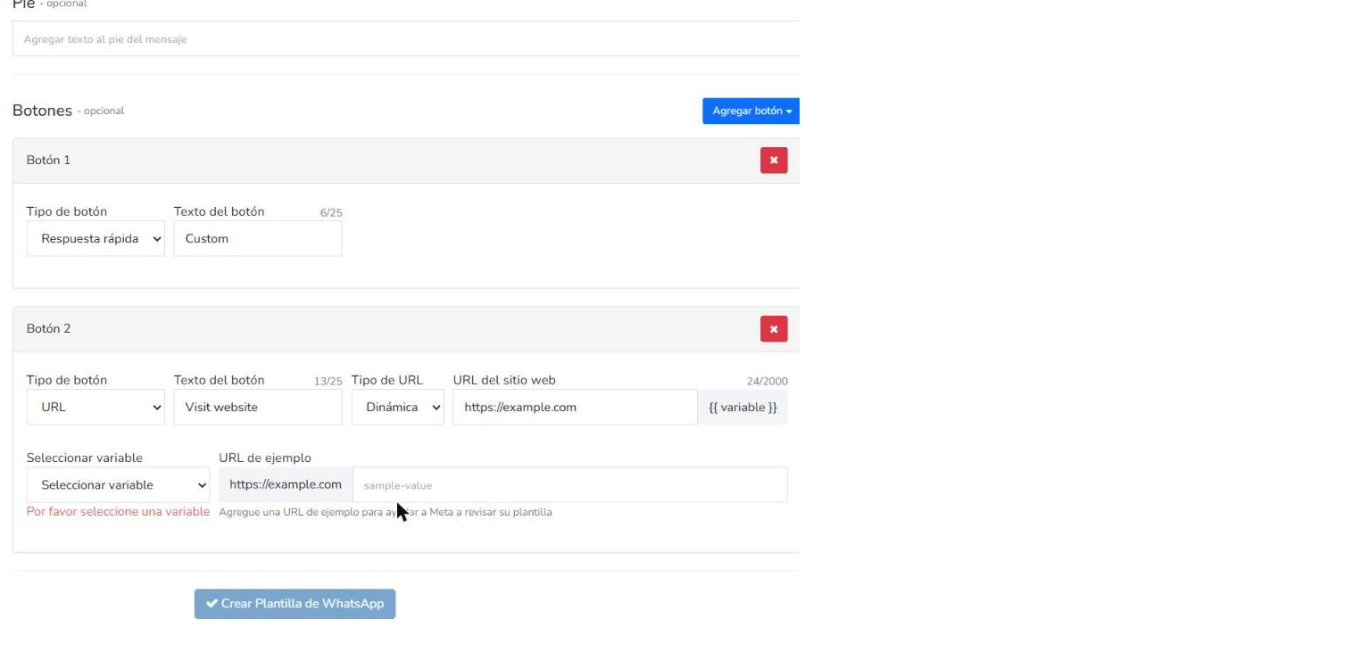This screenshot has height=669, width=1369.
Task: Open Tipo de botón dropdown showing URL
Action: (95, 407)
